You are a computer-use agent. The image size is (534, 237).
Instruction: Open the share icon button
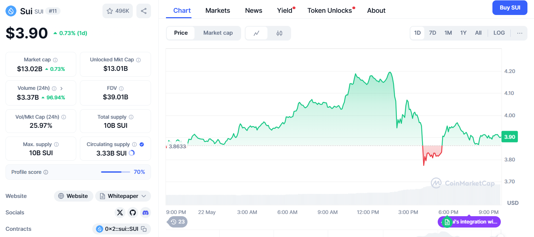click(144, 11)
